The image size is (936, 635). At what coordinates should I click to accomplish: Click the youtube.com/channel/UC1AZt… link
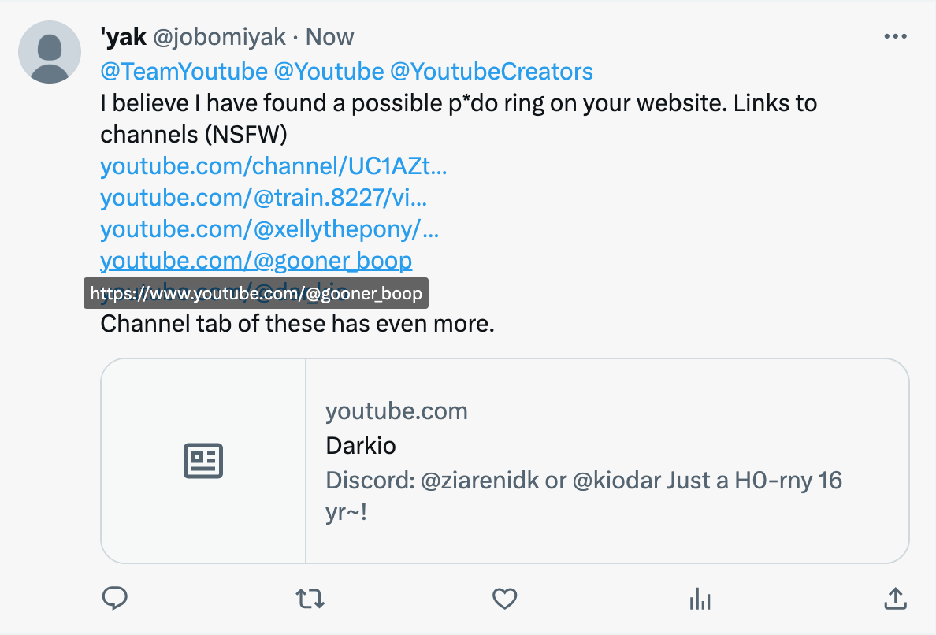pyautogui.click(x=273, y=166)
